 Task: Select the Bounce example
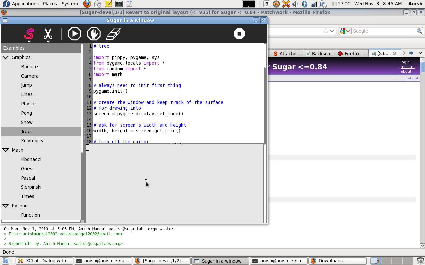[x=29, y=67]
